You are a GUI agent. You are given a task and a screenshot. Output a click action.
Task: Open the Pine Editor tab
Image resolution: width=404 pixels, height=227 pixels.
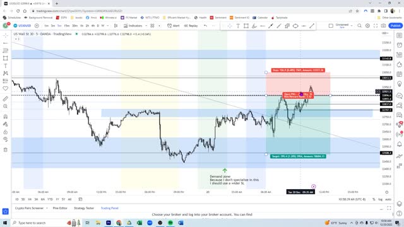coord(60,208)
